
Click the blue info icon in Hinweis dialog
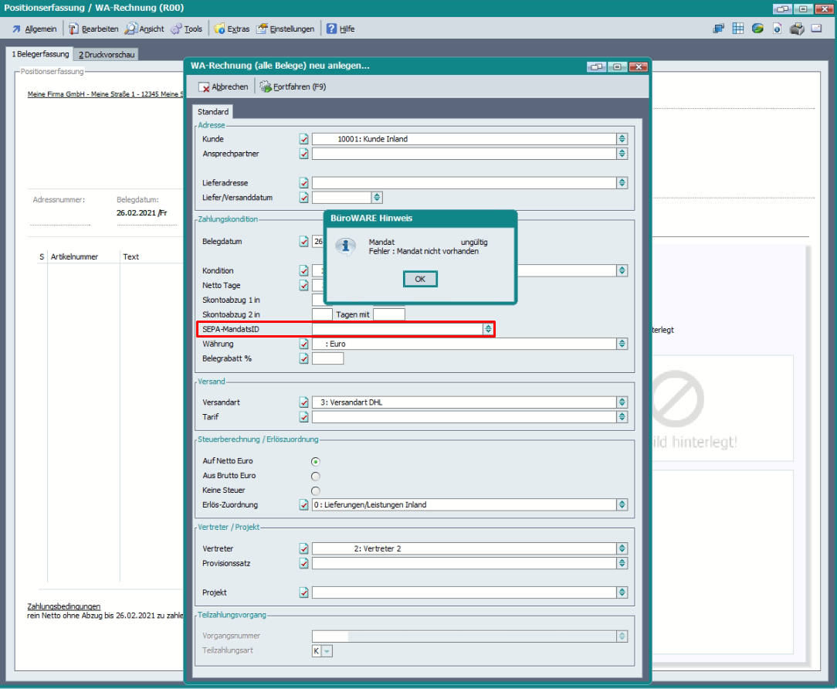(x=347, y=246)
